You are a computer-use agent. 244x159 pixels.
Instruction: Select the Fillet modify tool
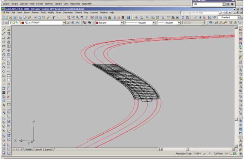[9, 92]
